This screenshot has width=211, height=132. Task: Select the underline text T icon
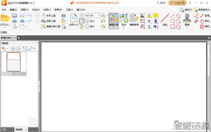tap(149, 26)
